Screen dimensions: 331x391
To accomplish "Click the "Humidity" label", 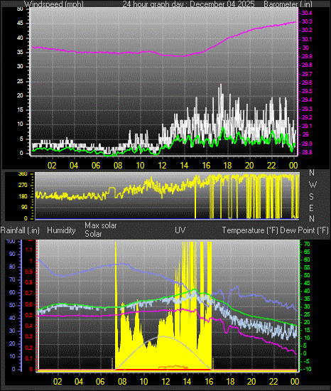I will pos(61,230).
